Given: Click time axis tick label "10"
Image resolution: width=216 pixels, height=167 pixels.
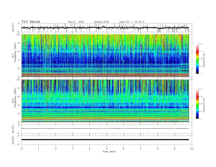Looking at the screenshot, I should (192, 149).
